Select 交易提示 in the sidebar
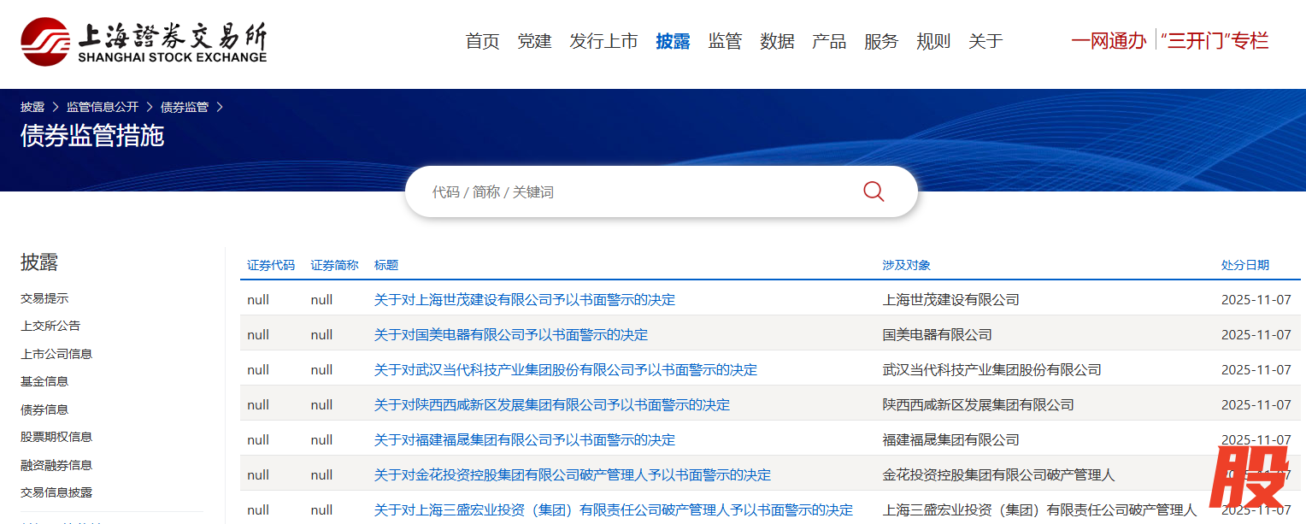Screen dimensions: 1306x524 pos(44,298)
